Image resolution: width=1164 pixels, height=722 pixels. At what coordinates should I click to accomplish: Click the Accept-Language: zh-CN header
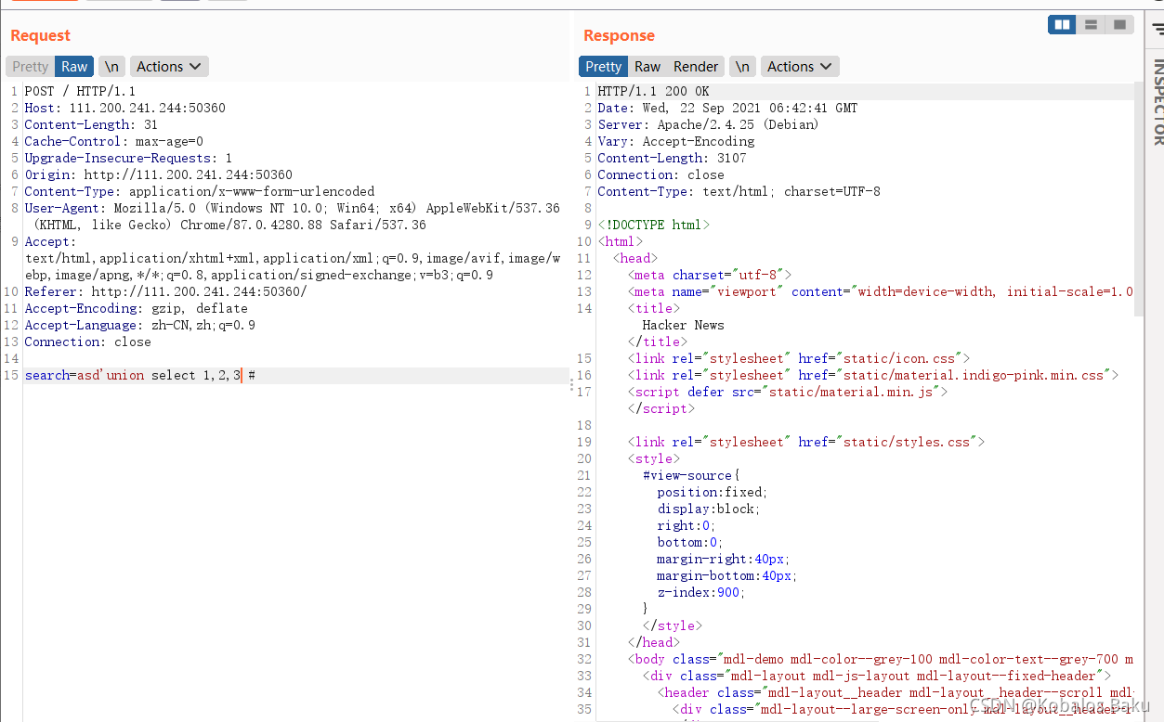click(x=140, y=325)
